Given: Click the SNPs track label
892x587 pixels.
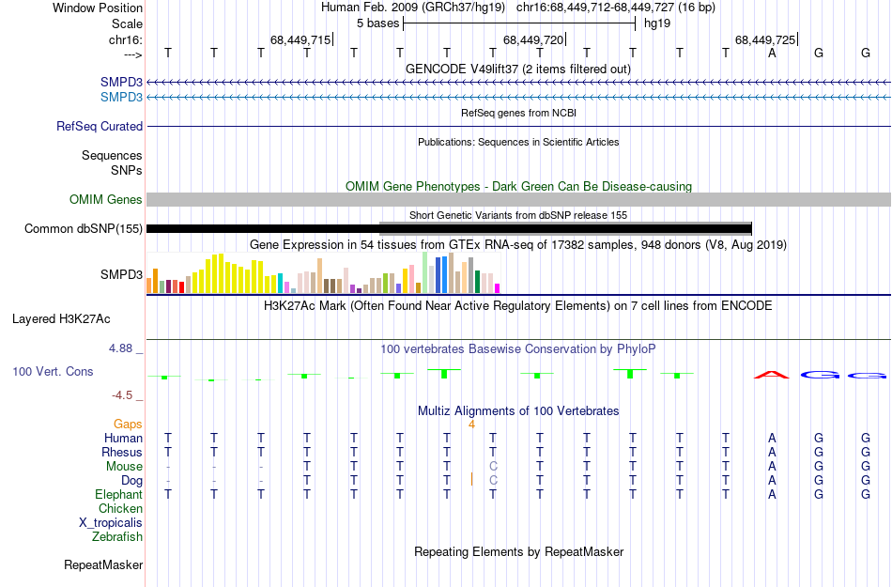Looking at the screenshot, I should (127, 170).
